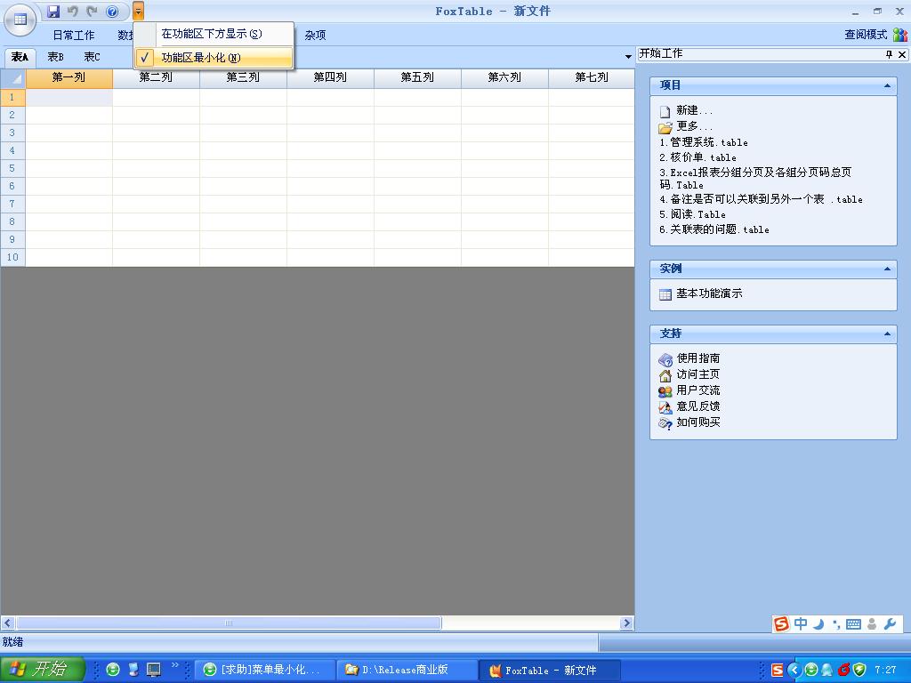Close the 开始工作 panel
Viewport: 911px width, 683px height.
902,54
